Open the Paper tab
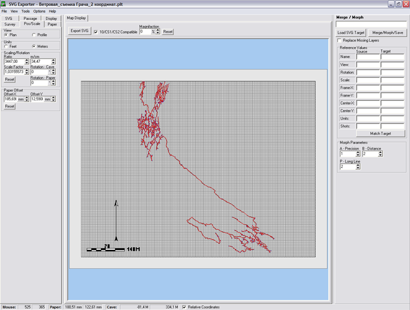 (x=52, y=24)
